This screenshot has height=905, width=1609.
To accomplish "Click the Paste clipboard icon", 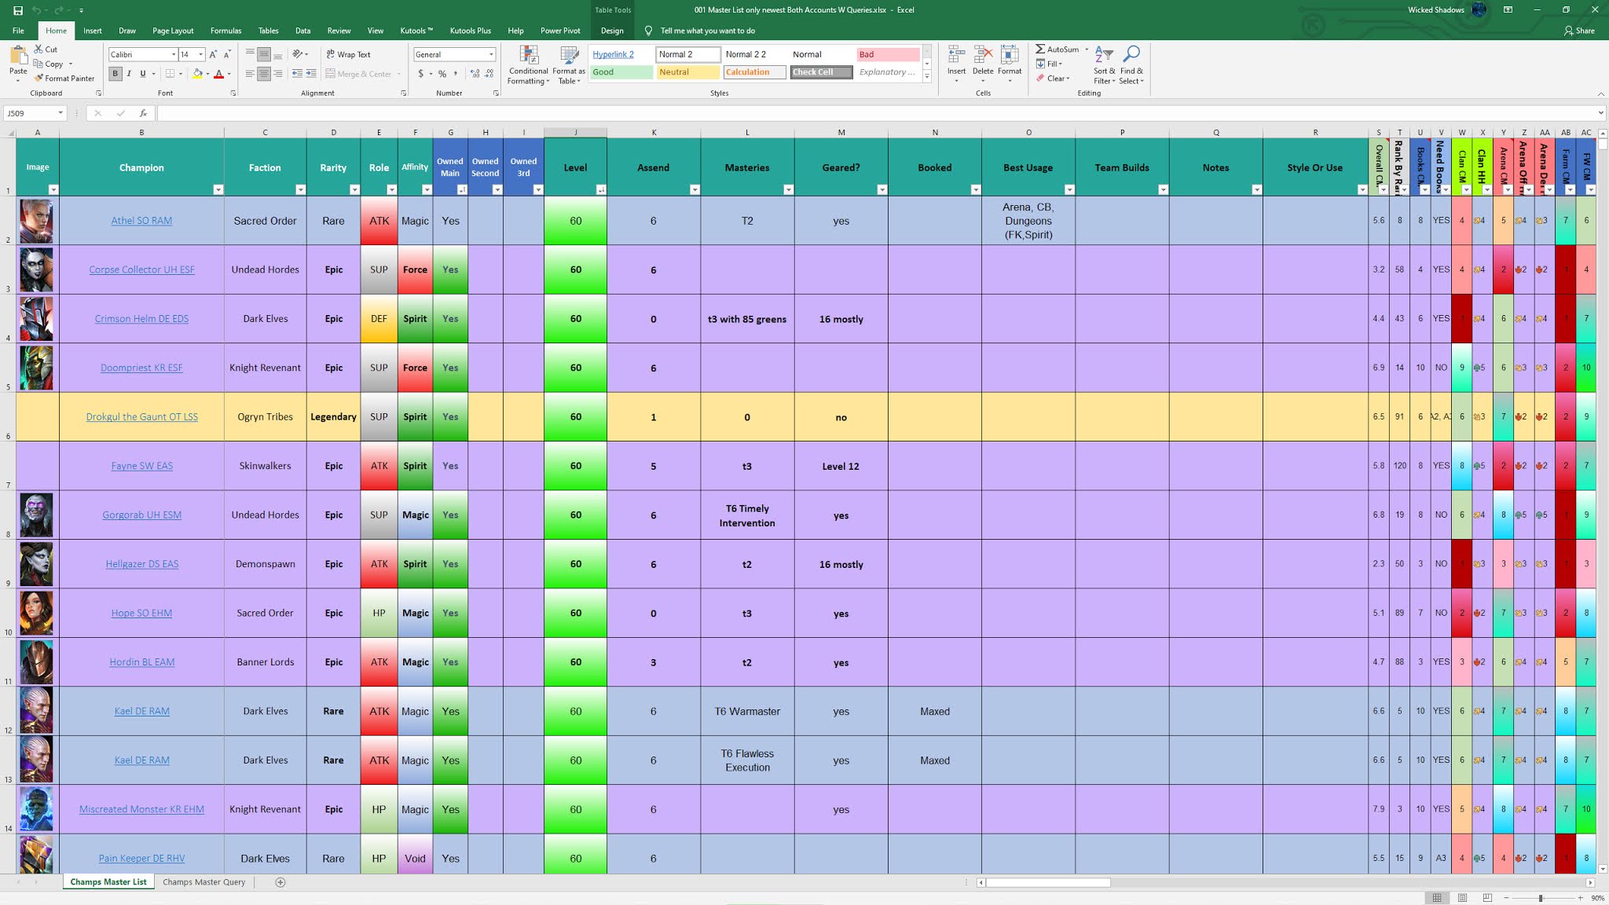I will click(18, 55).
